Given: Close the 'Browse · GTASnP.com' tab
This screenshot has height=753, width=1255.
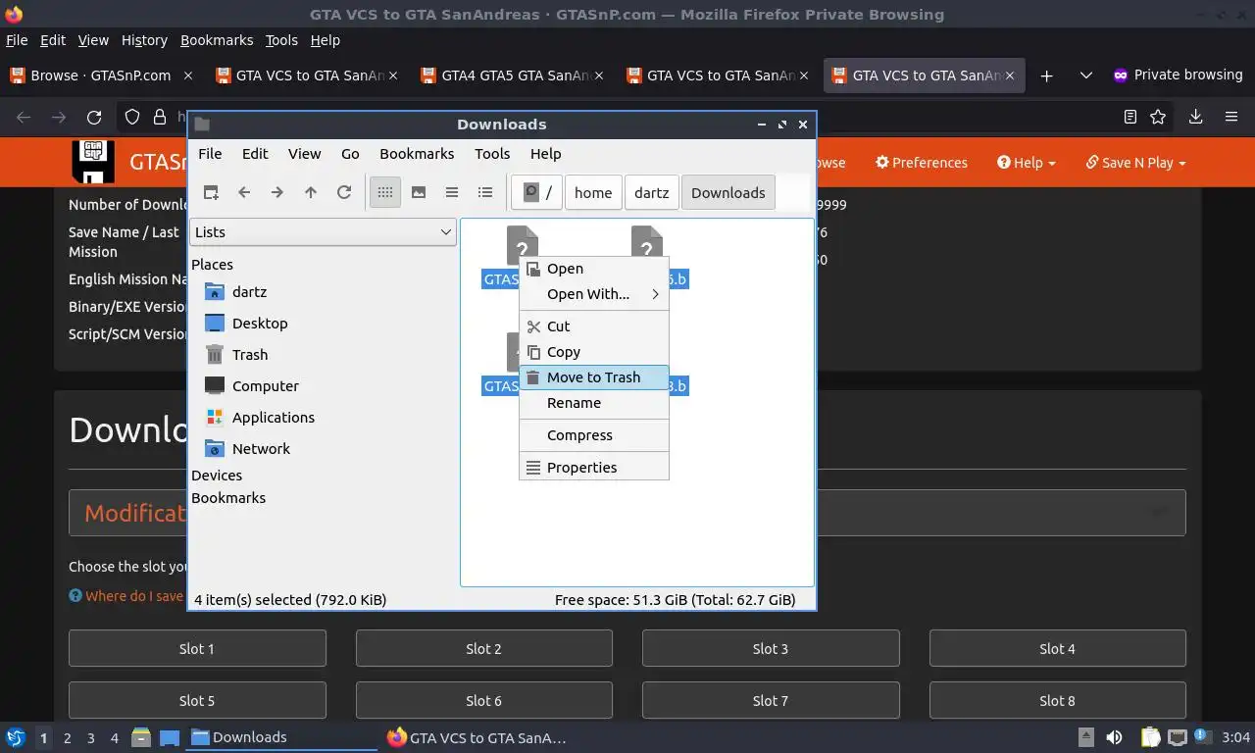Looking at the screenshot, I should coord(188,75).
